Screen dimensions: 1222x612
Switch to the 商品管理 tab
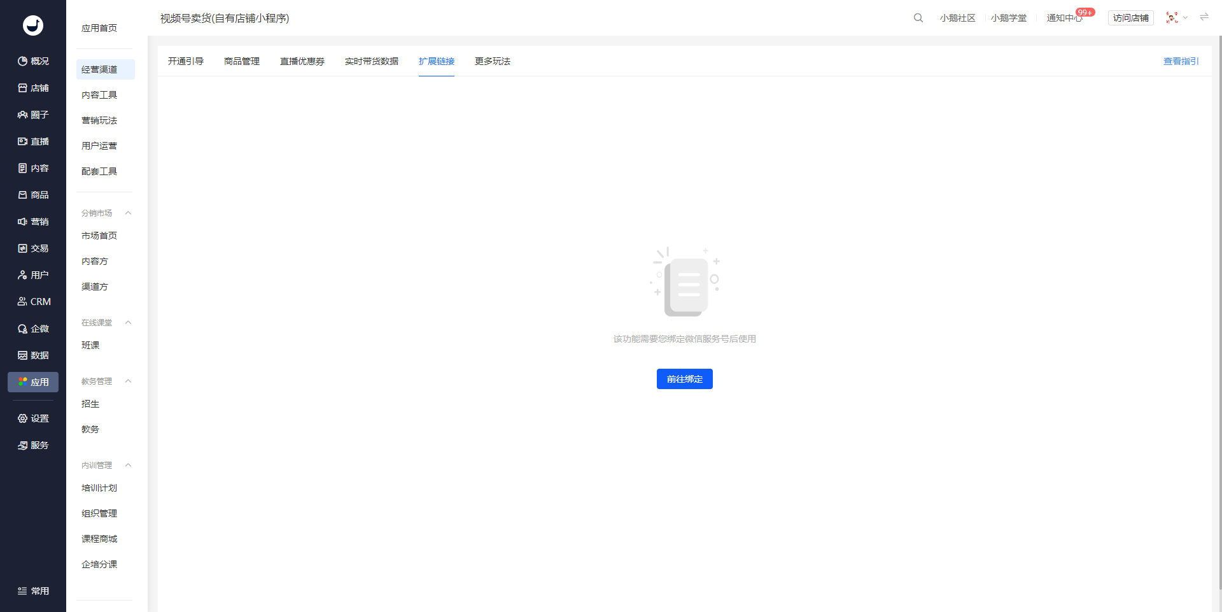pos(242,61)
